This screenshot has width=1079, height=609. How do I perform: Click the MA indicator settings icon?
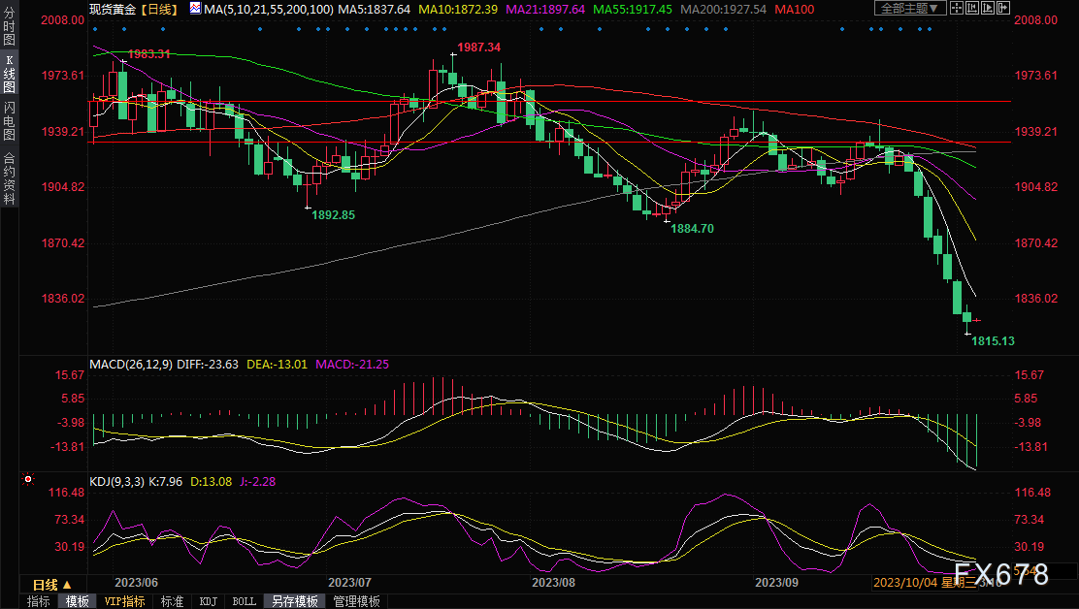pyautogui.click(x=195, y=9)
